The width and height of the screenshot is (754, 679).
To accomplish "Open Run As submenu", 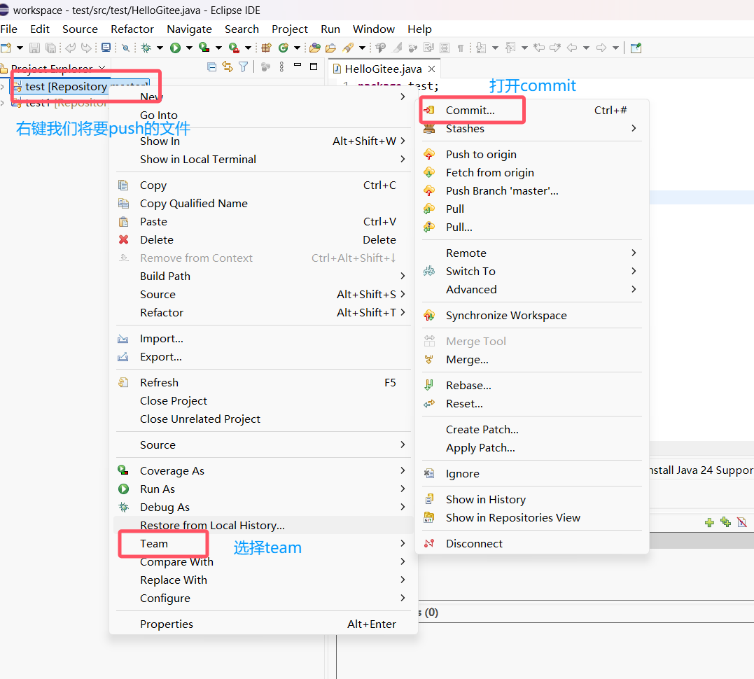I will tap(262, 489).
